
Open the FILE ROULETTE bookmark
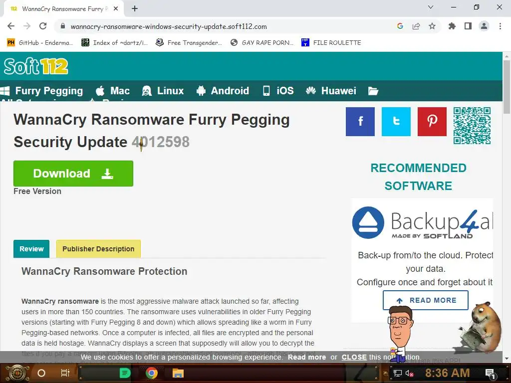click(x=331, y=43)
